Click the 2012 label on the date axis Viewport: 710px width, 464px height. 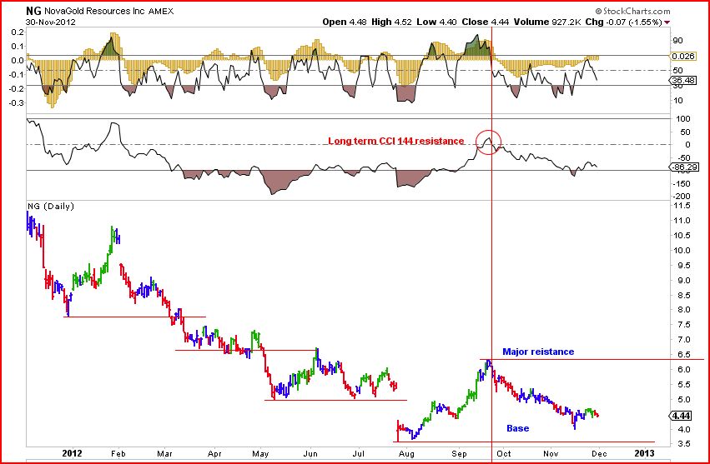(x=72, y=453)
